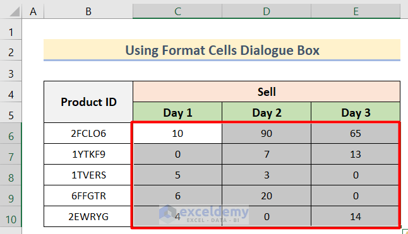Select row 6 header
Image resolution: width=408 pixels, height=234 pixels.
click(11, 133)
